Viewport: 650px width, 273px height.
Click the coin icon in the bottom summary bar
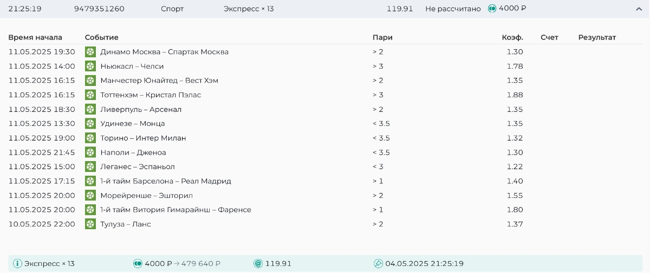pos(138,264)
